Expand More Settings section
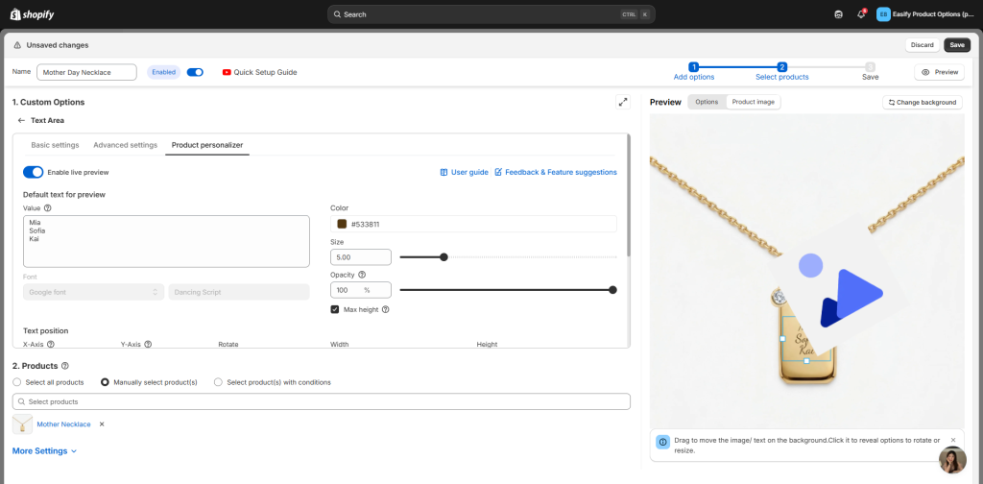 click(44, 450)
